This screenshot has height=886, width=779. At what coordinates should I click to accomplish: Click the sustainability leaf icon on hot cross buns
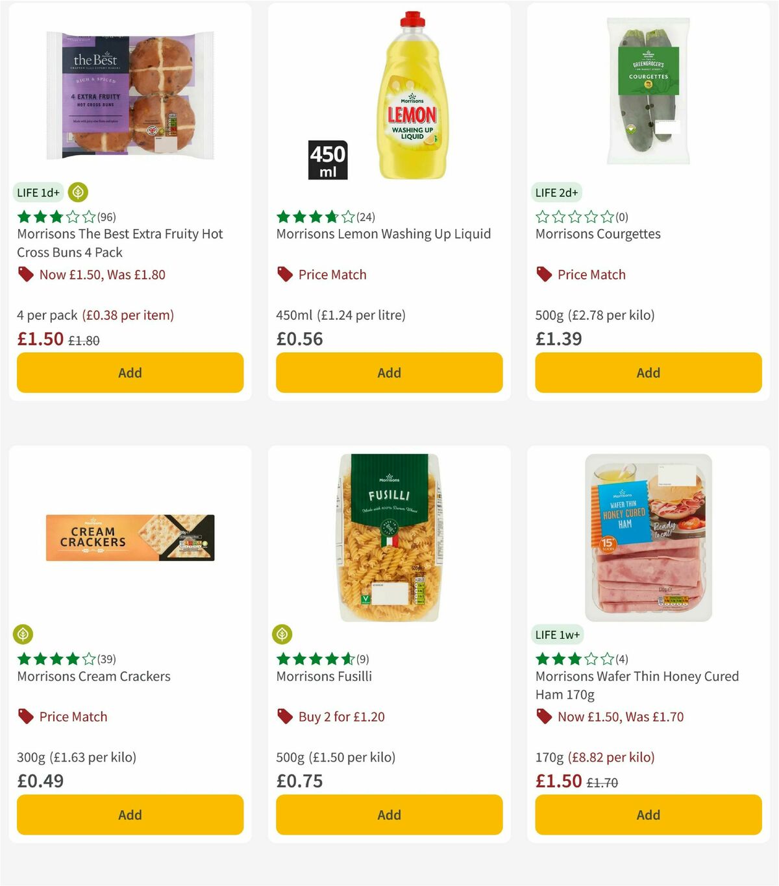(78, 192)
